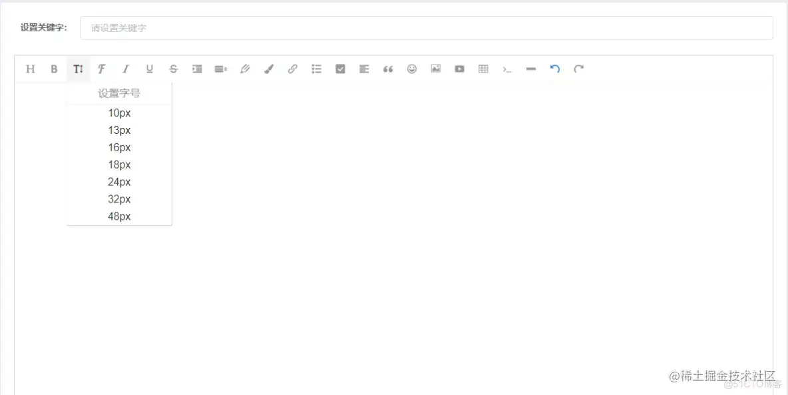Open the emoji picker
Viewport: 788px width, 395px height.
[412, 69]
